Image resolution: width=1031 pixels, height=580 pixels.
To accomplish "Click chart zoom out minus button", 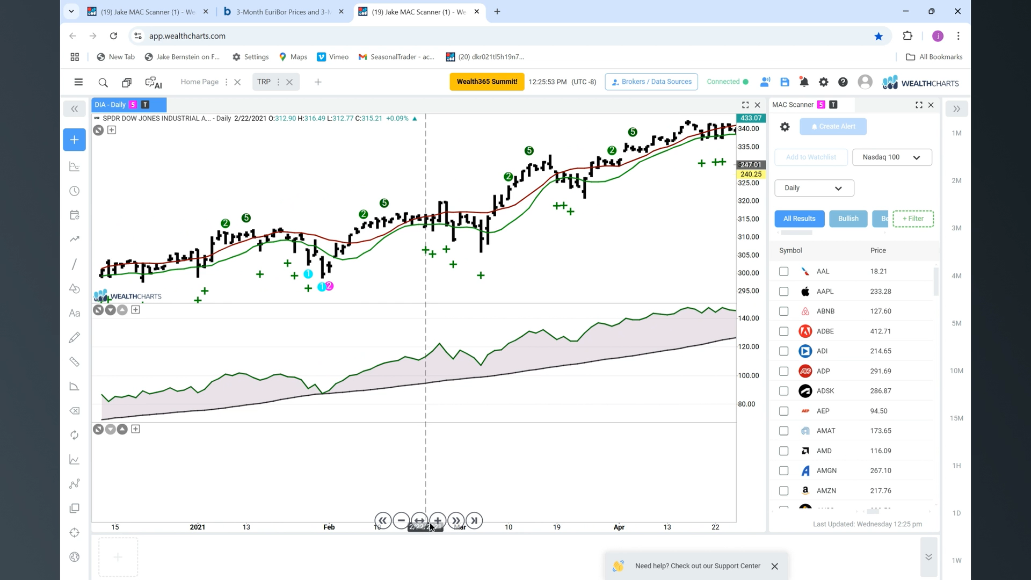I will [401, 520].
